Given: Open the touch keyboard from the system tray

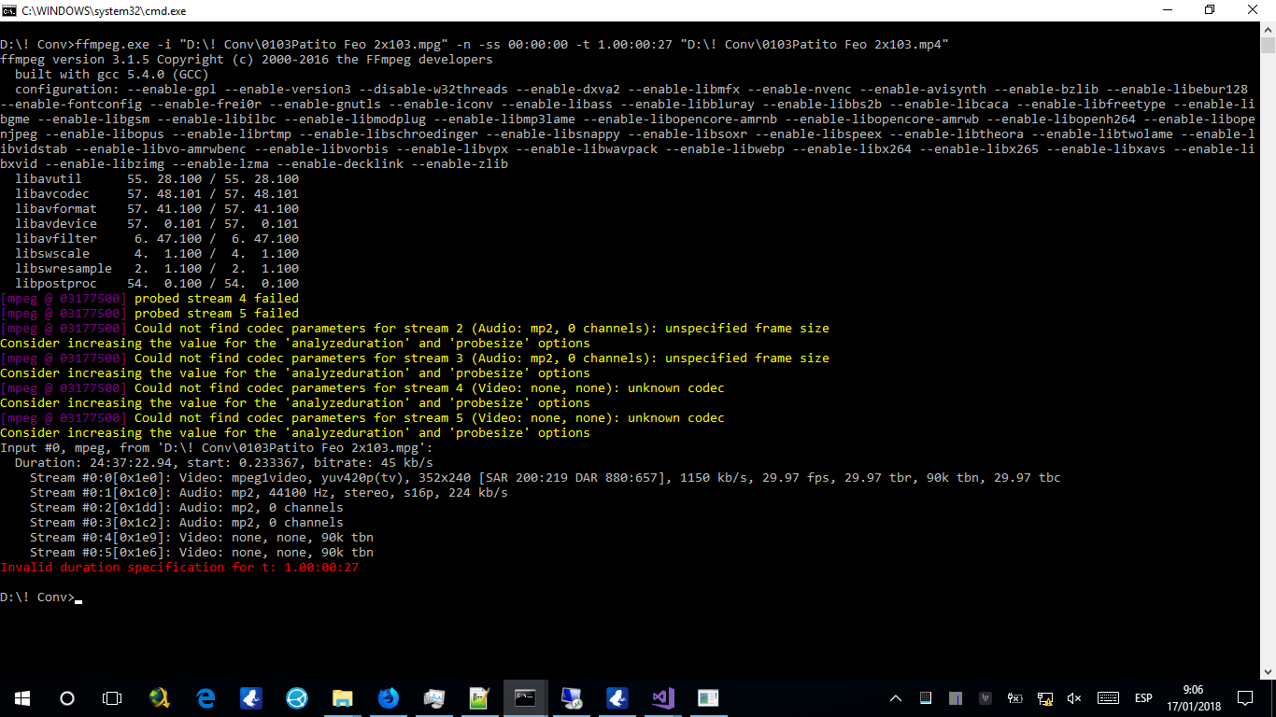Looking at the screenshot, I should (x=1109, y=697).
